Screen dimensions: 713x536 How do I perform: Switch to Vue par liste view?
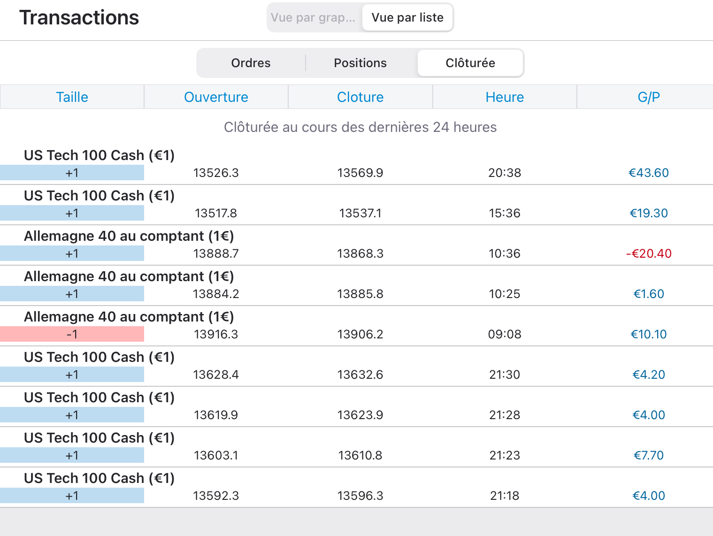(x=407, y=18)
